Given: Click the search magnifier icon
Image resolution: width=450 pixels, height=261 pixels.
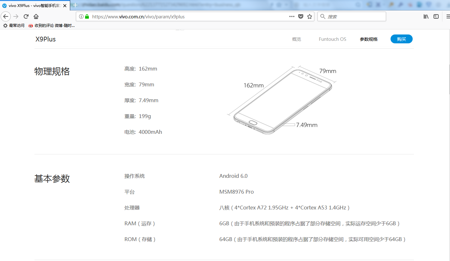Looking at the screenshot, I should [x=323, y=16].
